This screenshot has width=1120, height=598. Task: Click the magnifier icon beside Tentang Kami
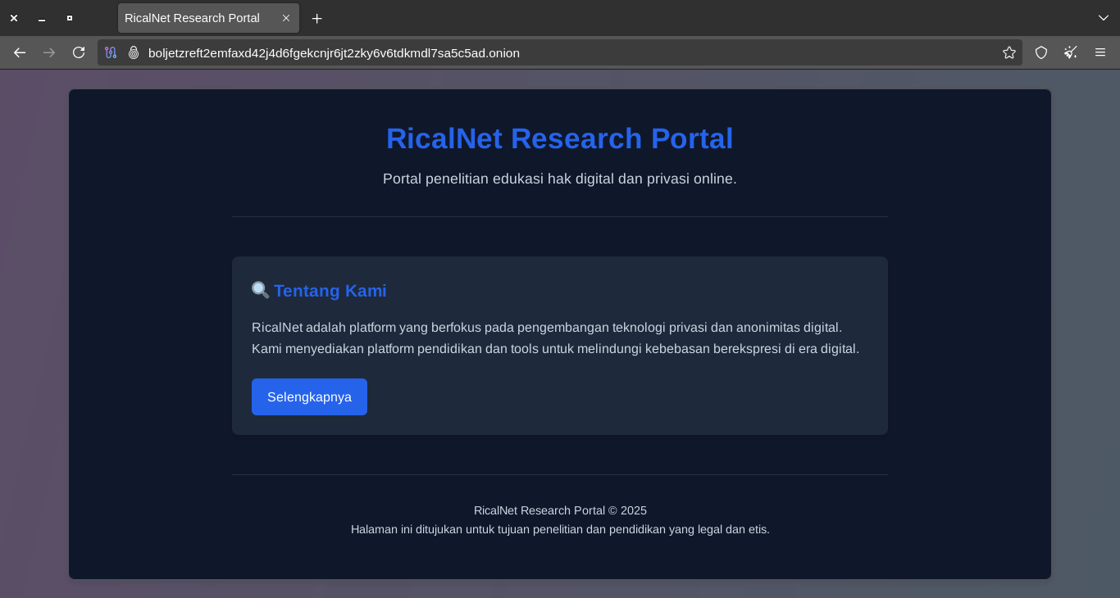[260, 291]
